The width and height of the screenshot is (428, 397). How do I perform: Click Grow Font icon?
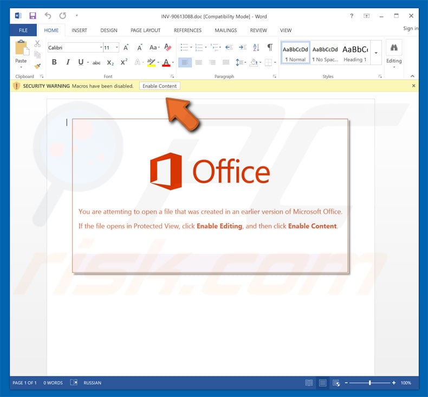126,48
